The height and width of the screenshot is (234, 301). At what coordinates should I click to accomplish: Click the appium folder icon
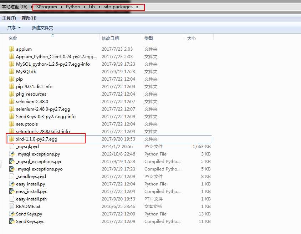click(x=11, y=49)
